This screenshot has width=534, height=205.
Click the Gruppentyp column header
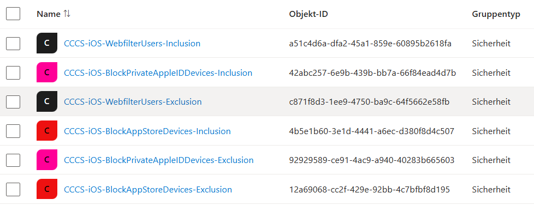[x=496, y=14]
